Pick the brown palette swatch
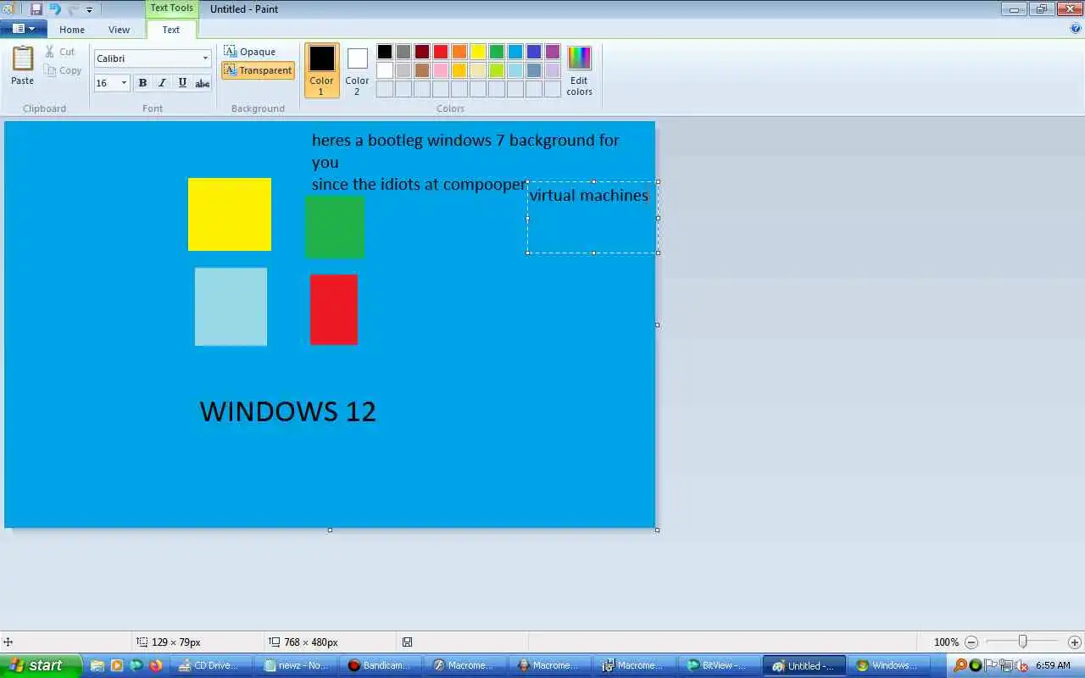This screenshot has height=678, width=1085. point(422,70)
